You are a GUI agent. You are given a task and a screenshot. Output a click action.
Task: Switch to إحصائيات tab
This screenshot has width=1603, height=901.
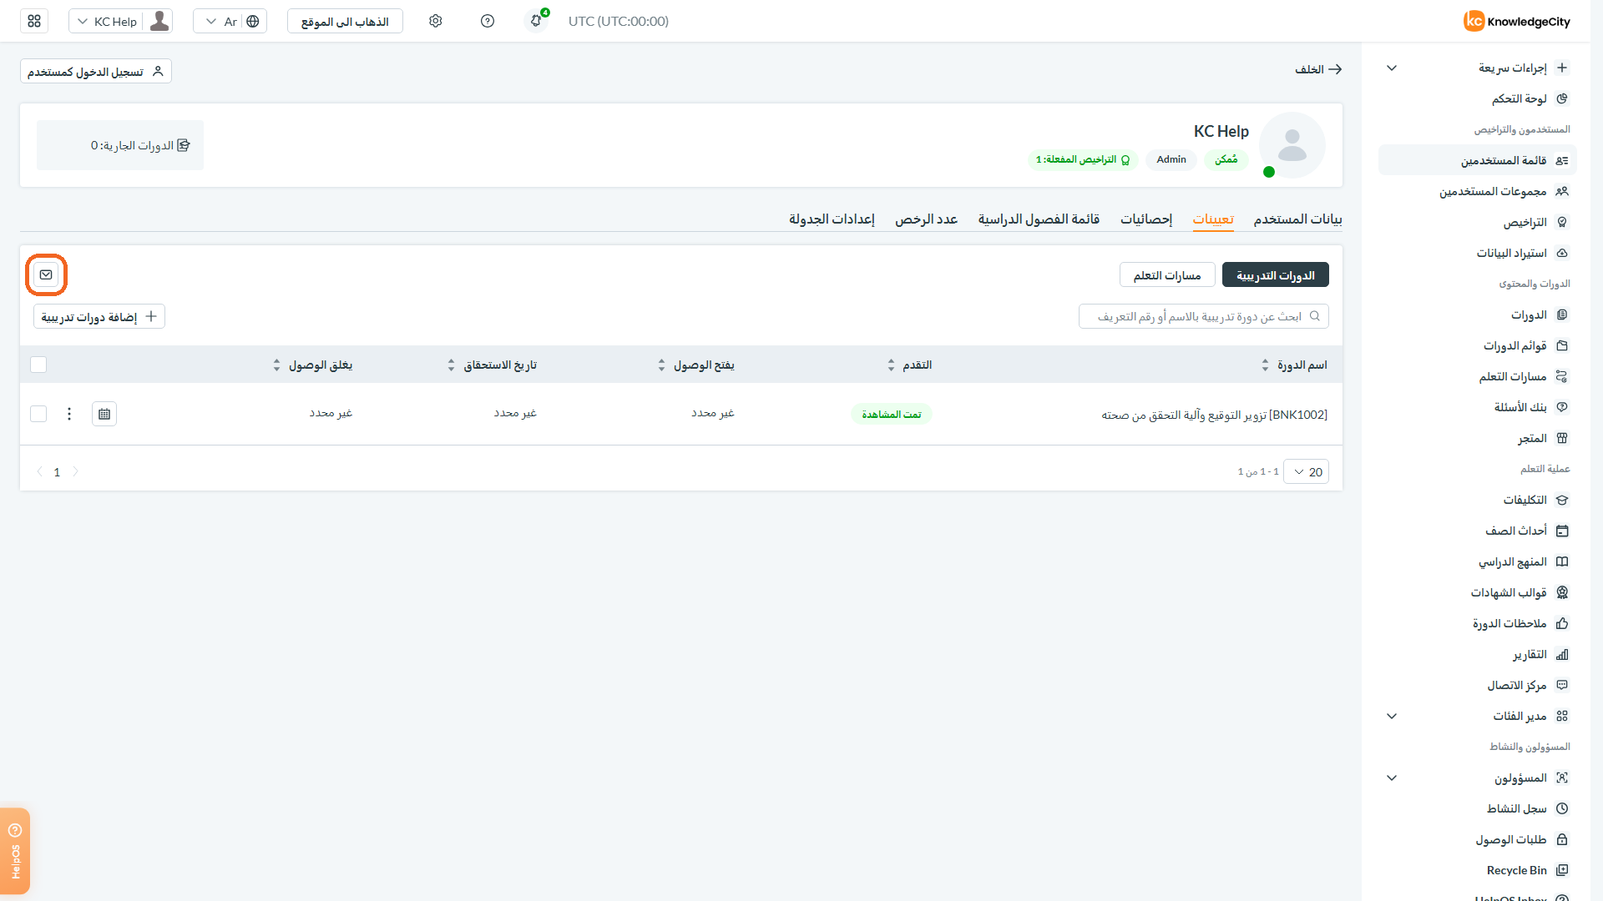click(1146, 219)
